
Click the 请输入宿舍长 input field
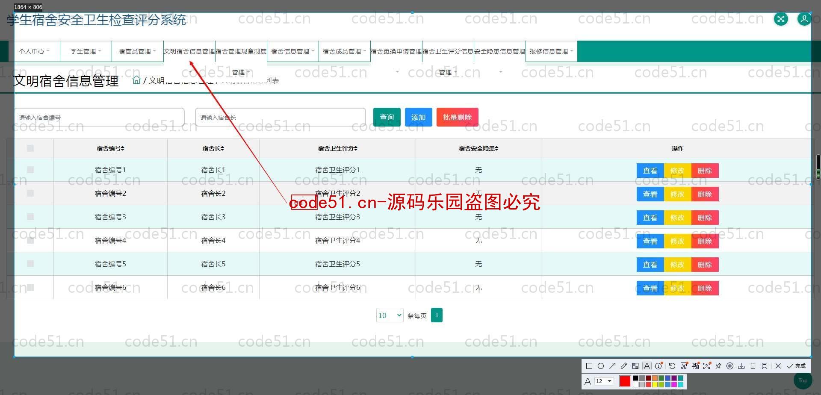(281, 117)
